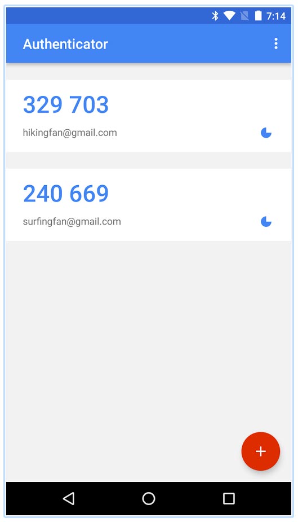Click the surfingfan@gmail.com account label

click(x=72, y=222)
